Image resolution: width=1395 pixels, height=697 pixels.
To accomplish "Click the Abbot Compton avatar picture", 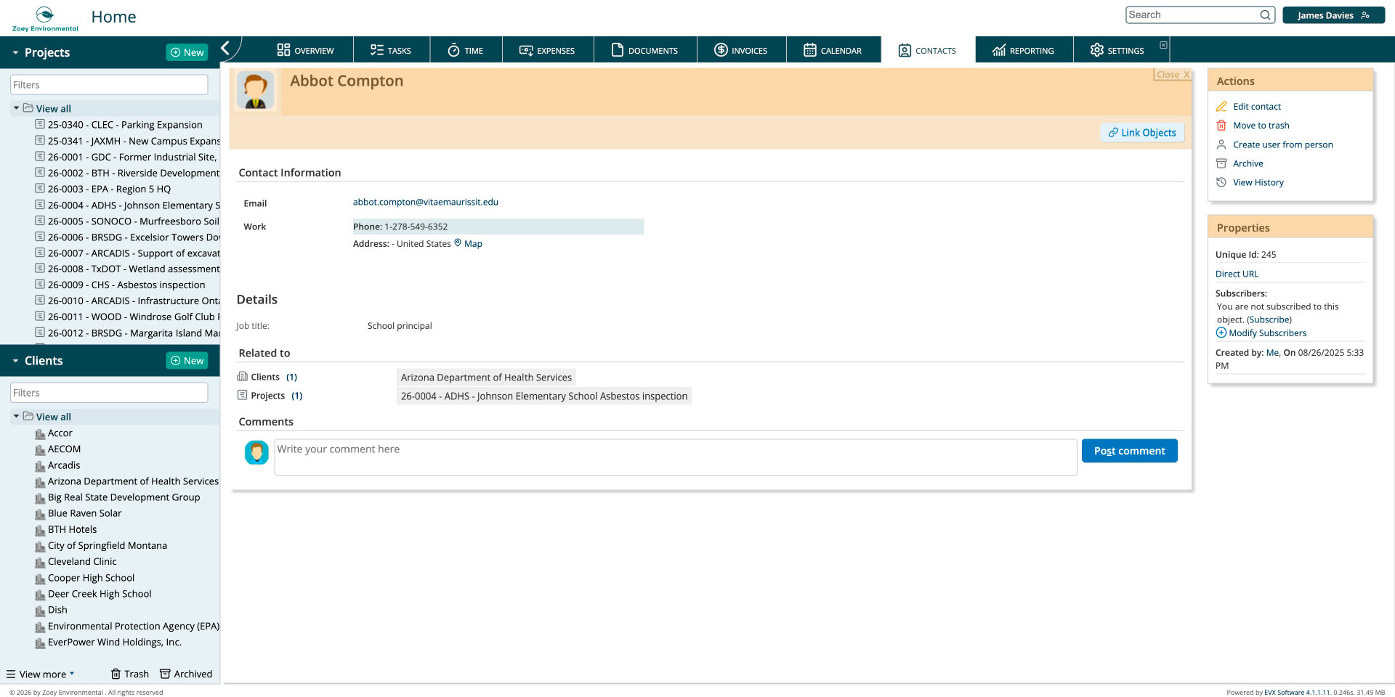I will pyautogui.click(x=255, y=91).
